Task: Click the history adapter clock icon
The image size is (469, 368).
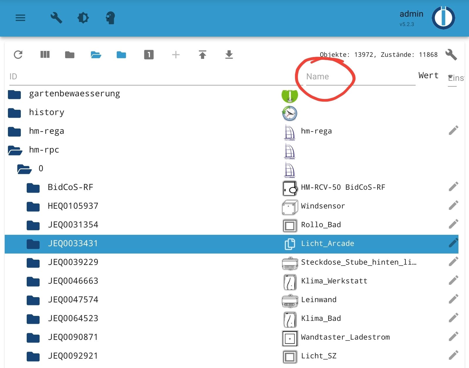Action: [290, 113]
